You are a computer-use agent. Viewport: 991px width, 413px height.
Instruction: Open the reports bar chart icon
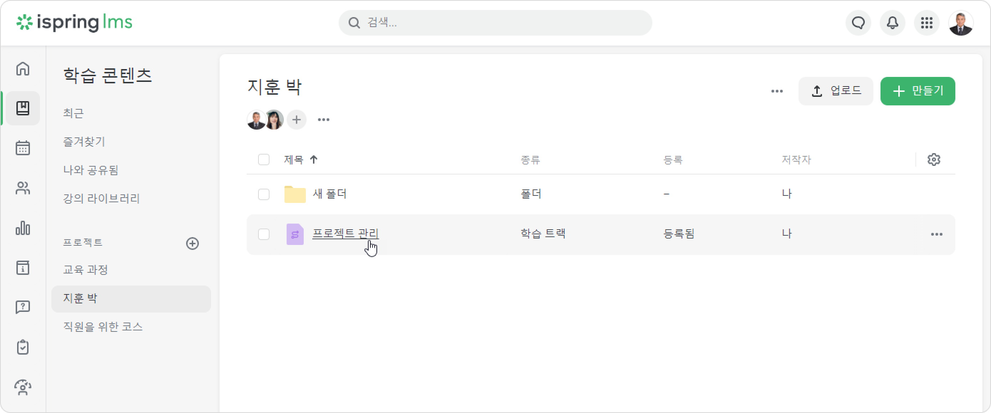point(23,228)
